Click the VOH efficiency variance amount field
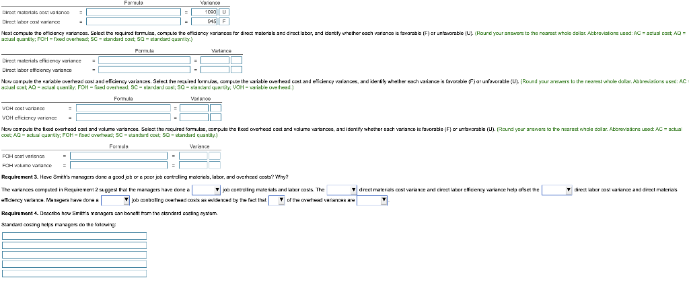This screenshot has width=689, height=282. pyautogui.click(x=194, y=117)
